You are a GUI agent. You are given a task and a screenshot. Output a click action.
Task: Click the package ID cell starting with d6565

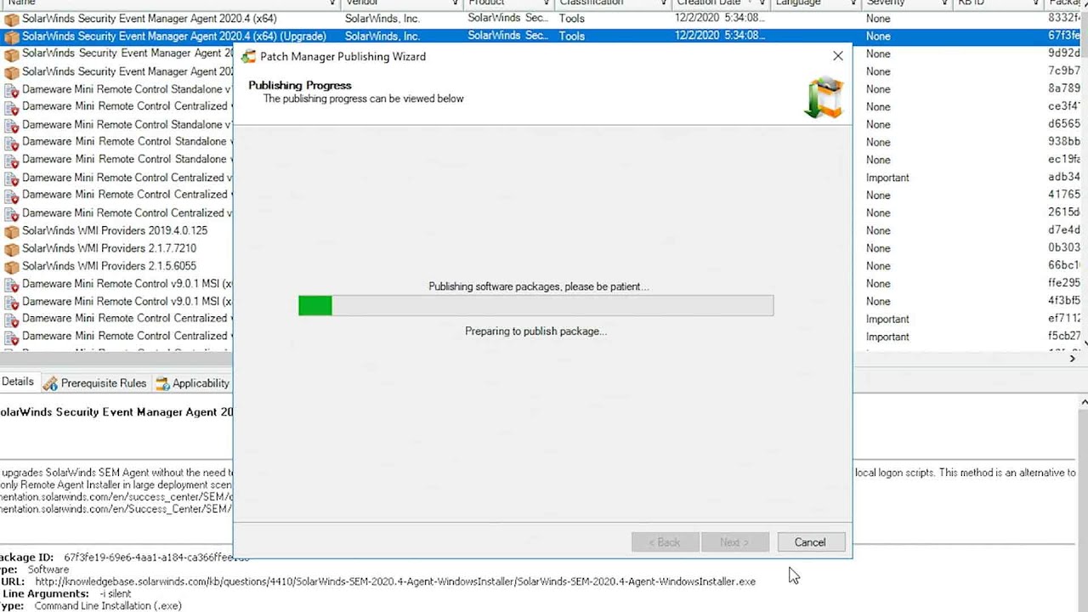coord(1065,124)
